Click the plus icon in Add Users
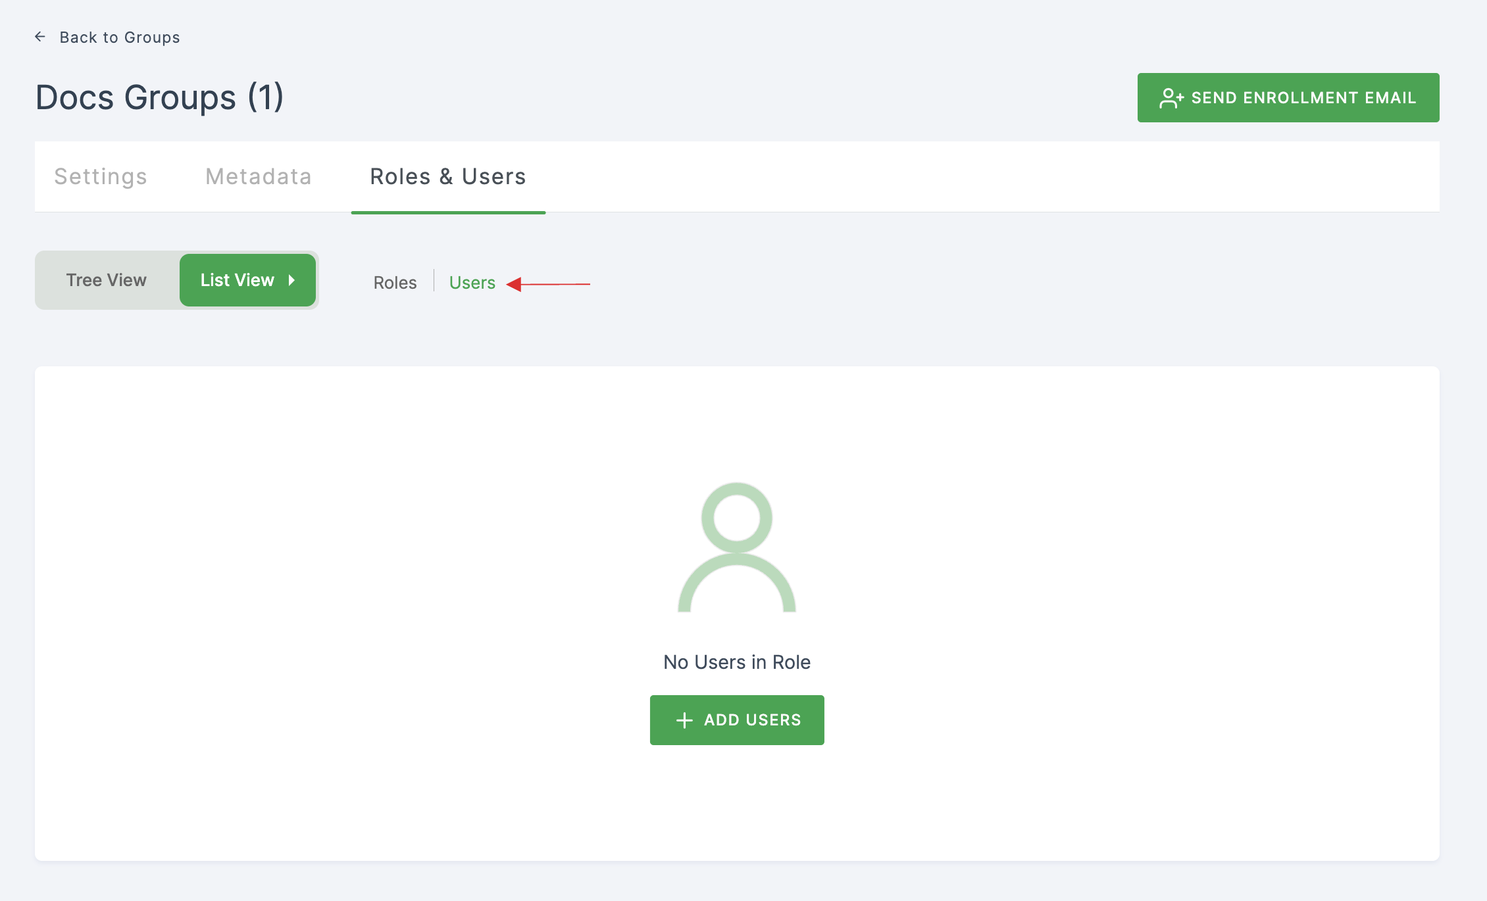1487x901 pixels. [684, 720]
